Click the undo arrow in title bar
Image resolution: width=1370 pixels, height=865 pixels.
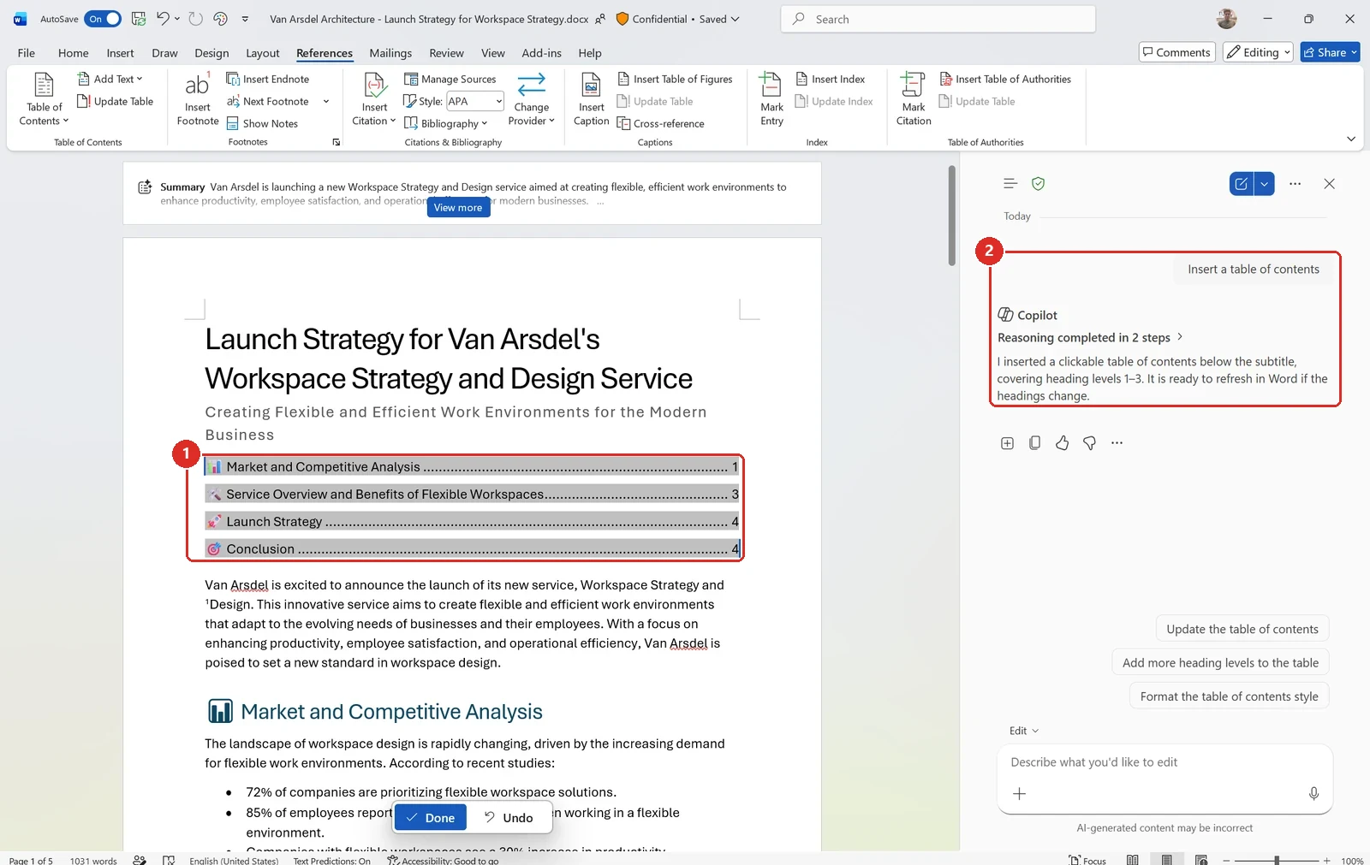[x=163, y=18]
